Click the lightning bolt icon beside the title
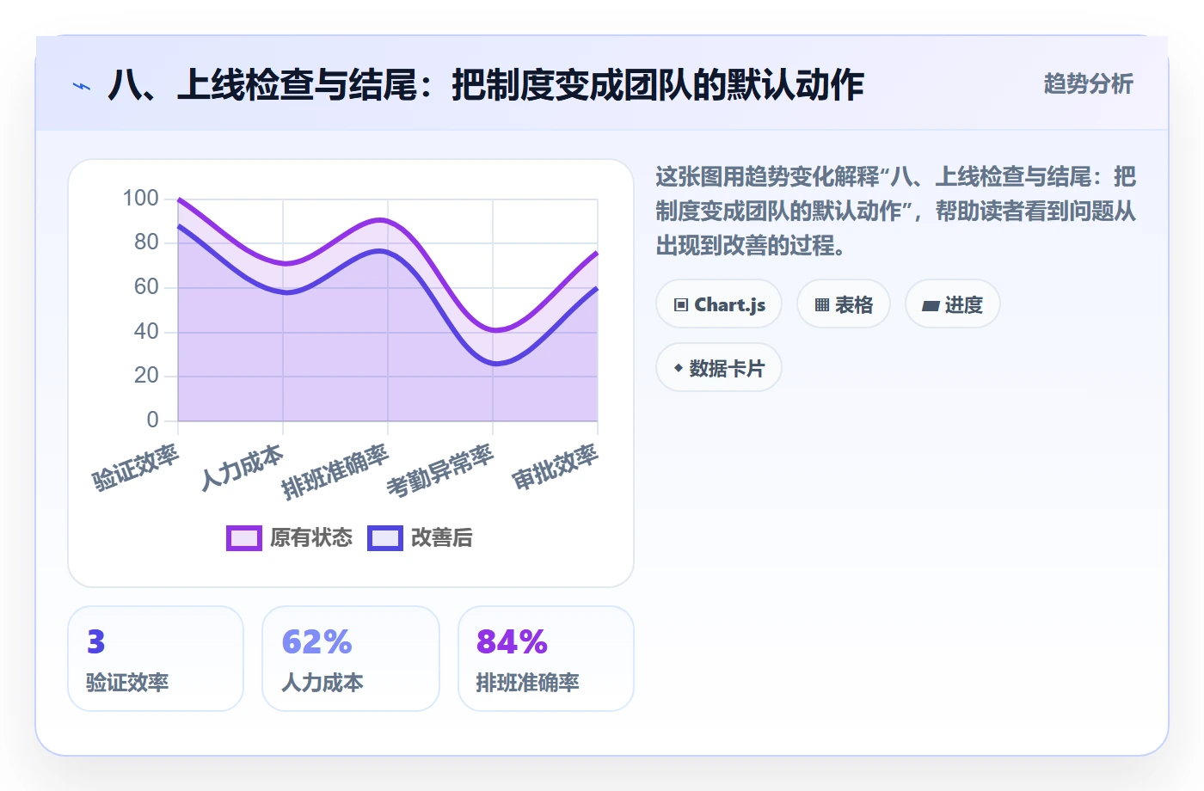 pyautogui.click(x=82, y=86)
